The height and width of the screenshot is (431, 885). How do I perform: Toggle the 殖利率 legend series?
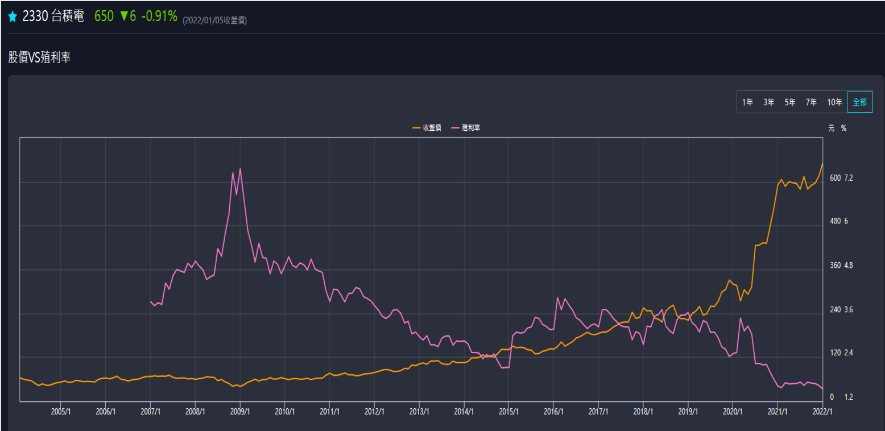(x=471, y=128)
